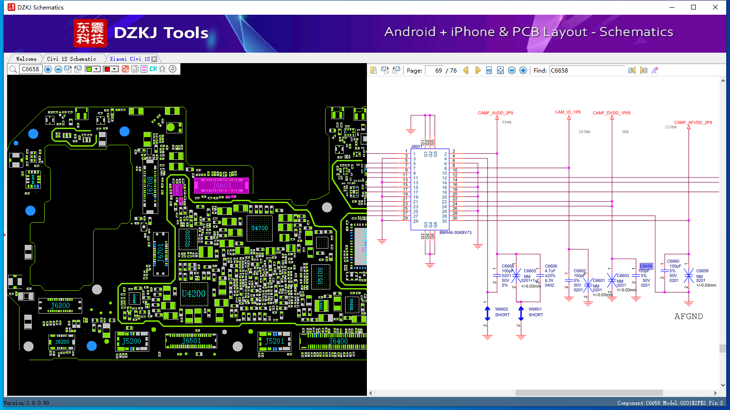
Task: Click the AFGND label in schematic
Action: tap(689, 317)
